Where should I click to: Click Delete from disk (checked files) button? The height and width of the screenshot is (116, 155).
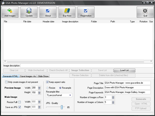click(113, 75)
